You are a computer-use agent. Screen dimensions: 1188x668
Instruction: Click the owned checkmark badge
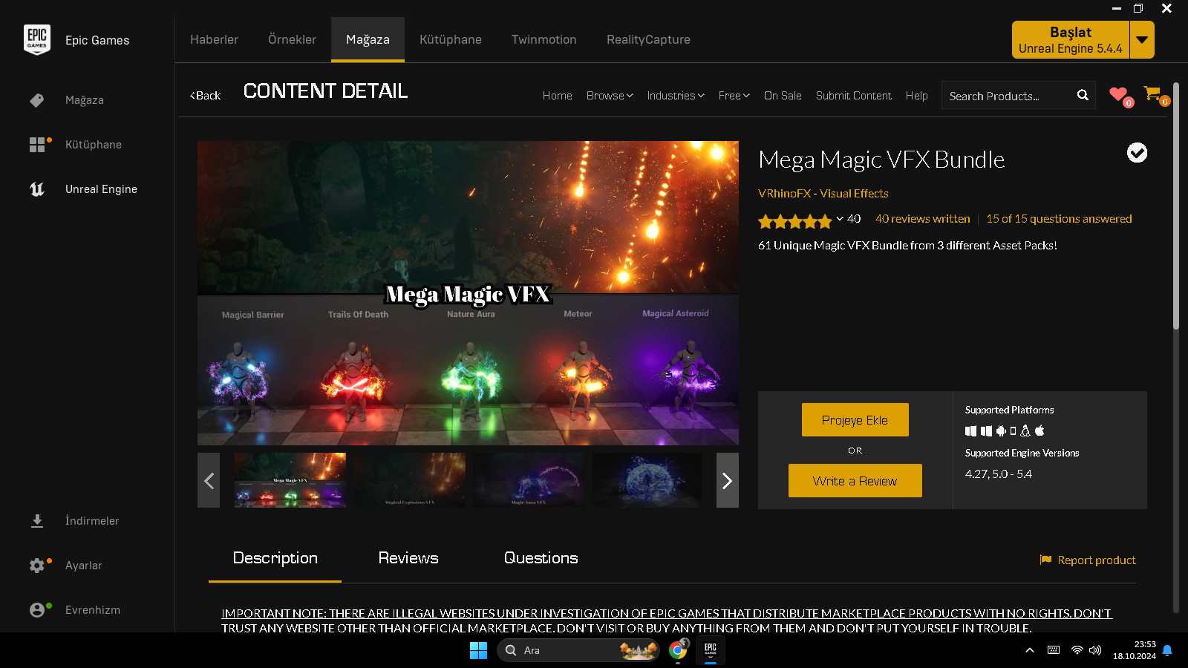coord(1137,152)
